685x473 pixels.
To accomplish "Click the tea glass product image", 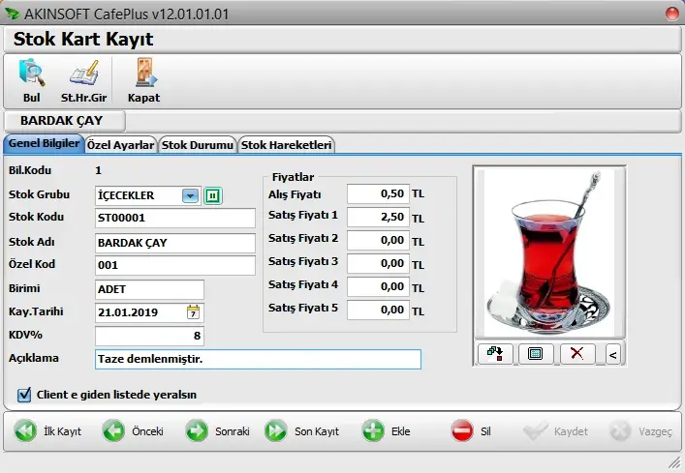I will [549, 251].
